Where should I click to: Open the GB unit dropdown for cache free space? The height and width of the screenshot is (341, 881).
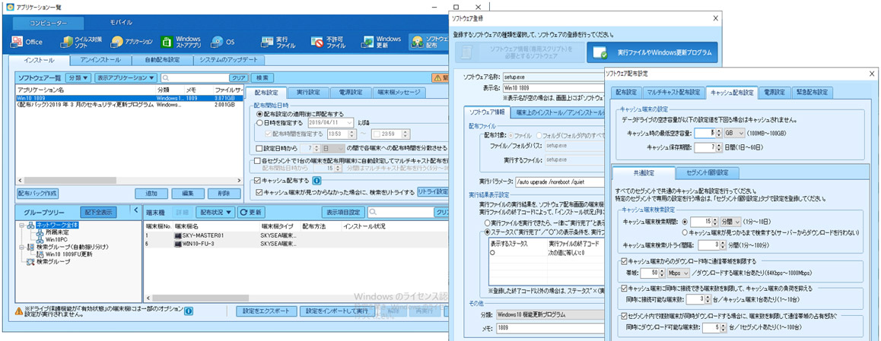(x=734, y=133)
